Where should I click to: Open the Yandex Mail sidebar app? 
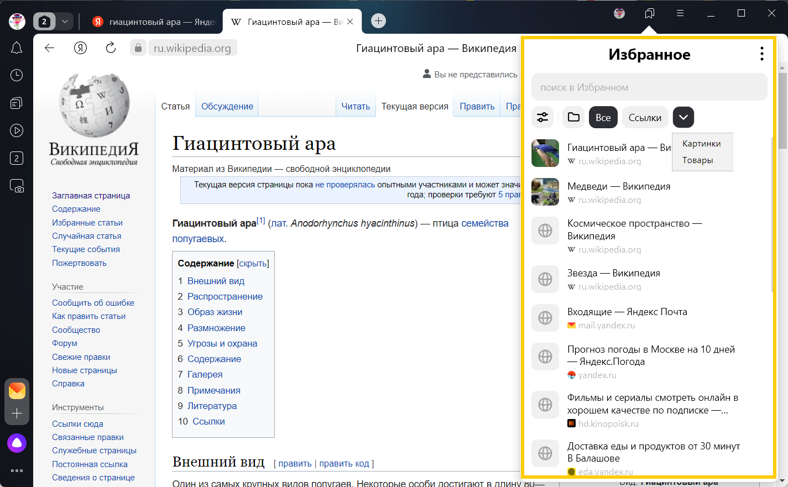(x=17, y=391)
